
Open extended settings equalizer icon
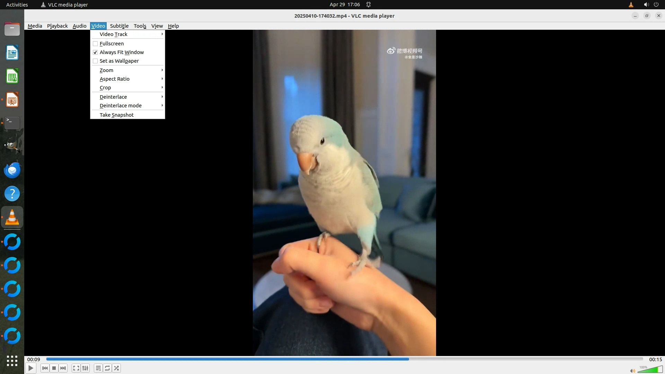(85, 368)
